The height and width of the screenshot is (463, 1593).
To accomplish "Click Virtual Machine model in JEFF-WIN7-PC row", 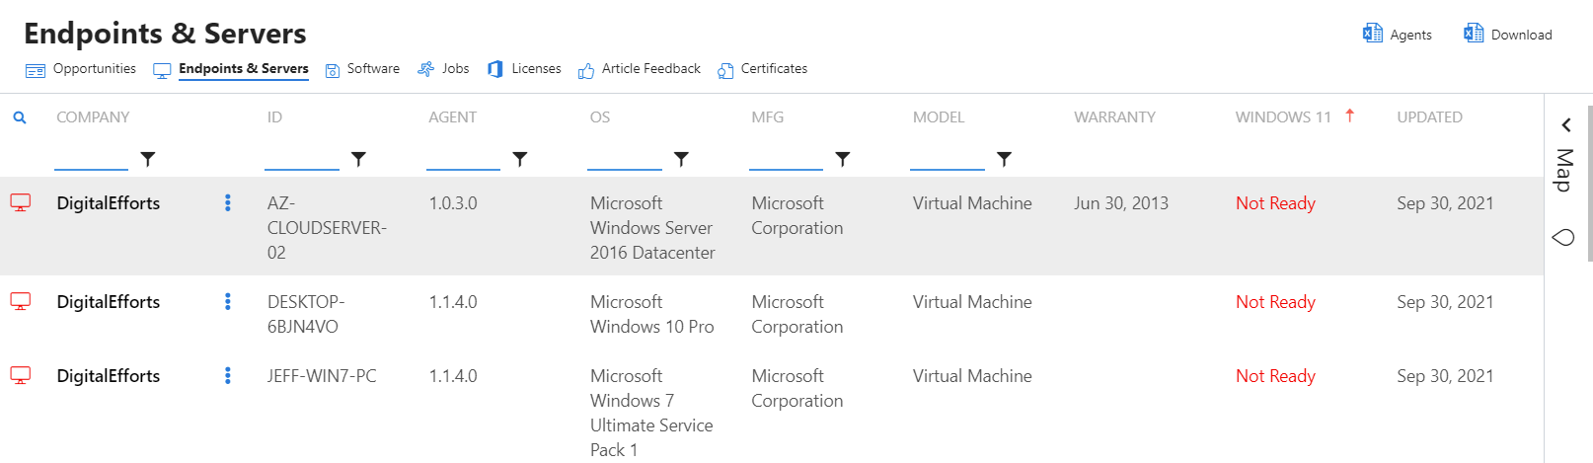I will [x=972, y=376].
